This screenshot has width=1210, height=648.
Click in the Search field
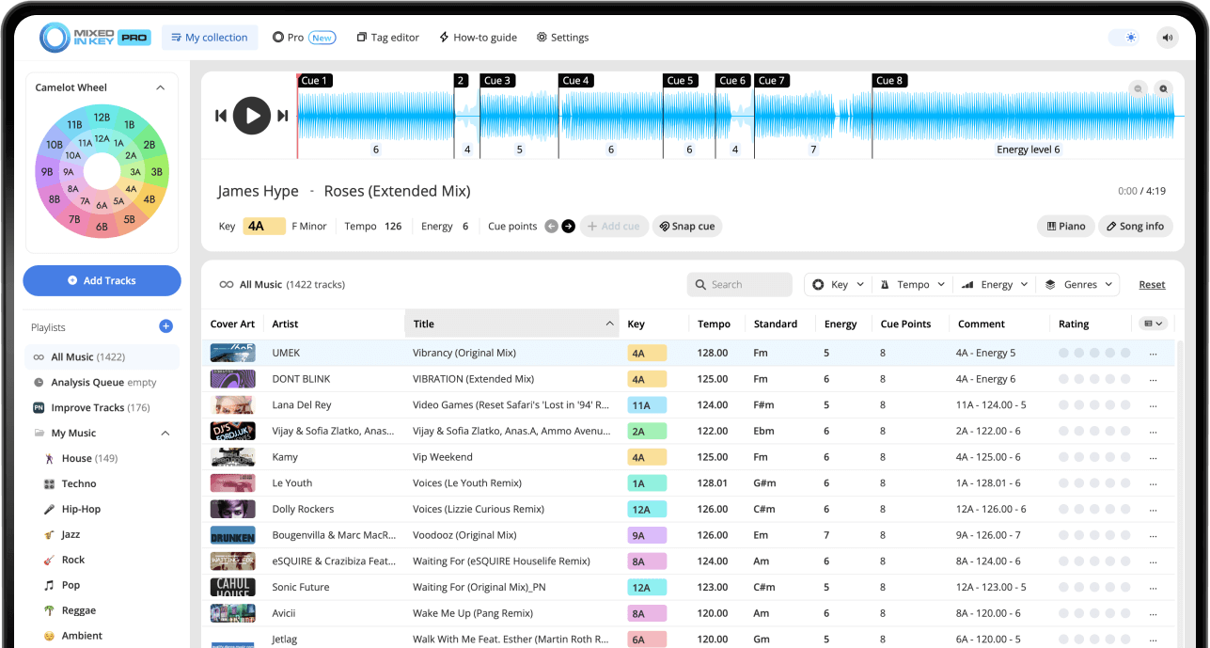click(740, 284)
